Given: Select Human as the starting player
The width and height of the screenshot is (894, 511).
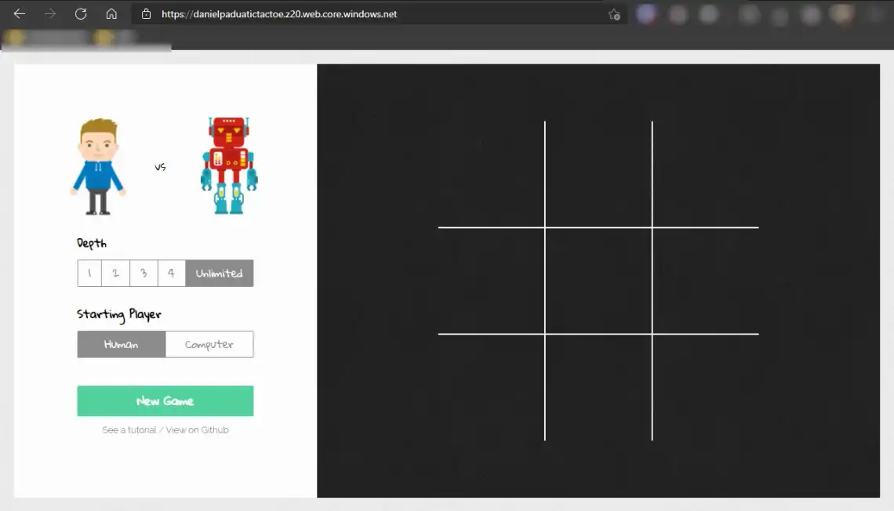Looking at the screenshot, I should pyautogui.click(x=121, y=343).
